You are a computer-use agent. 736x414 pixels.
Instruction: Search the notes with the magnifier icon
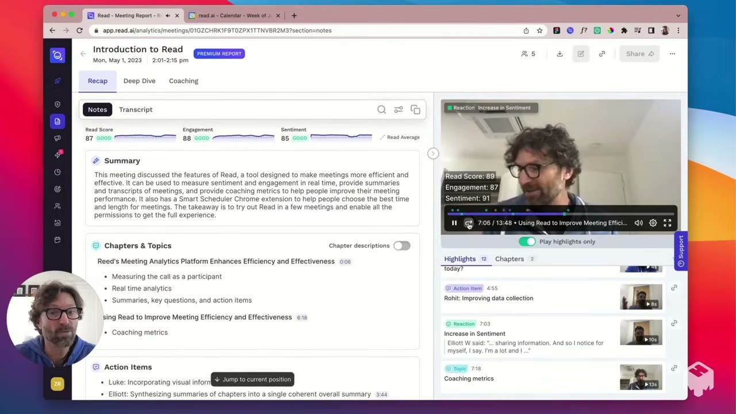coord(381,110)
